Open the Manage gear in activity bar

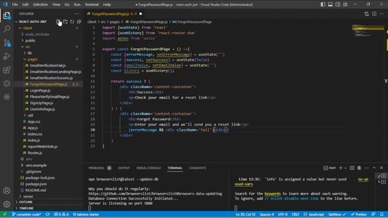click(x=7, y=204)
